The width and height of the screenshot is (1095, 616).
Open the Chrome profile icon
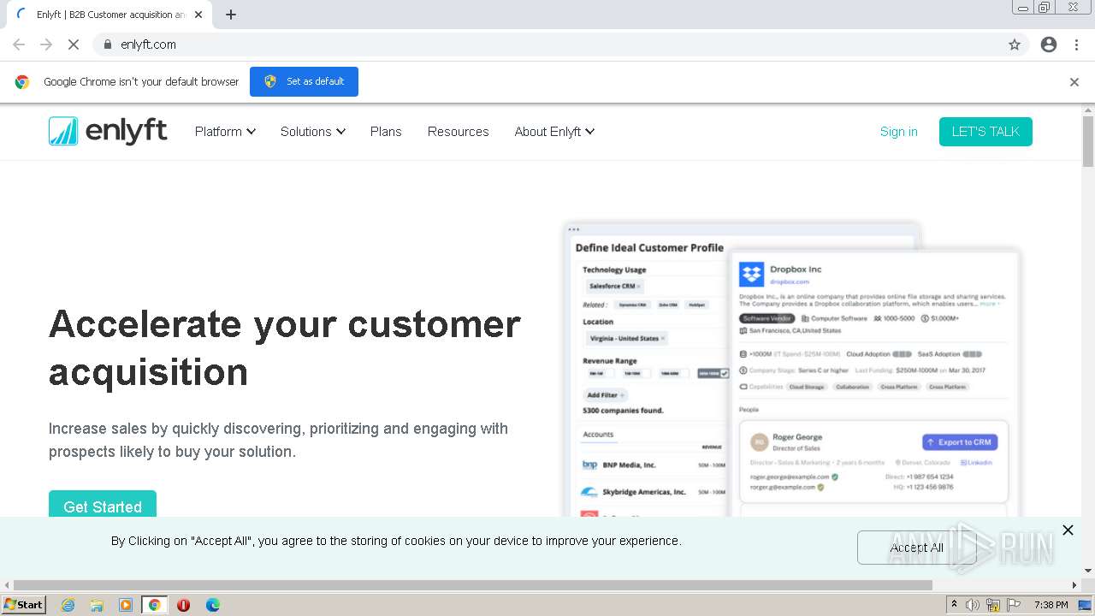click(x=1049, y=44)
